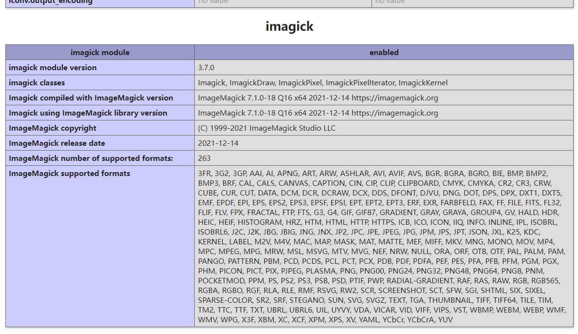
Task: Click the "imagick module version" row label
Action: click(53, 68)
